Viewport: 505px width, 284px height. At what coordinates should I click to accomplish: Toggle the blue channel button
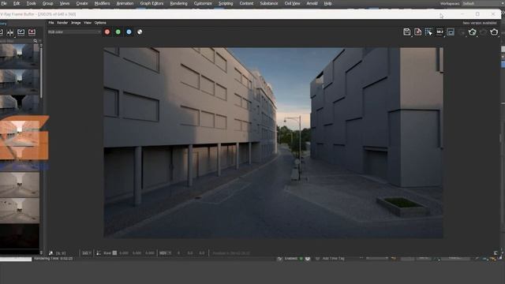tap(129, 32)
